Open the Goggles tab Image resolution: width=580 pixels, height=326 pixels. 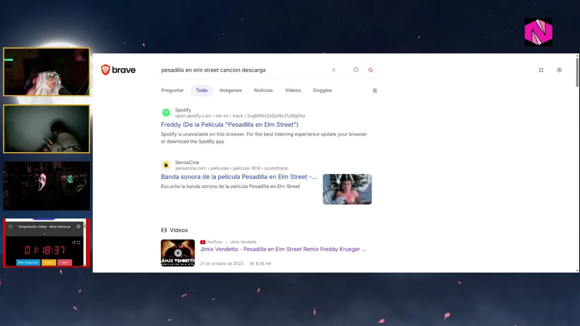322,90
